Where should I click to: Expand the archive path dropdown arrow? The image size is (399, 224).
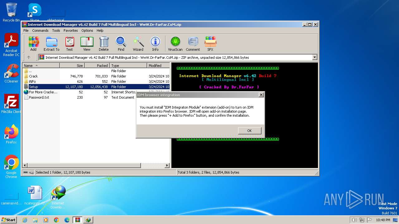315,57
